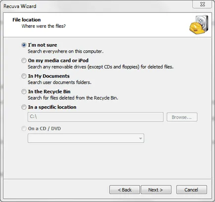Click "Search for files deleted from the Recycle Bin." text
215x202 pixels.
tap(73, 98)
